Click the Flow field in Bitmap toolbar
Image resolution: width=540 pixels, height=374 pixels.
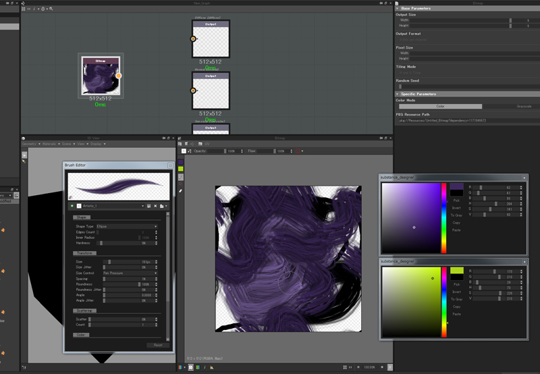275,151
